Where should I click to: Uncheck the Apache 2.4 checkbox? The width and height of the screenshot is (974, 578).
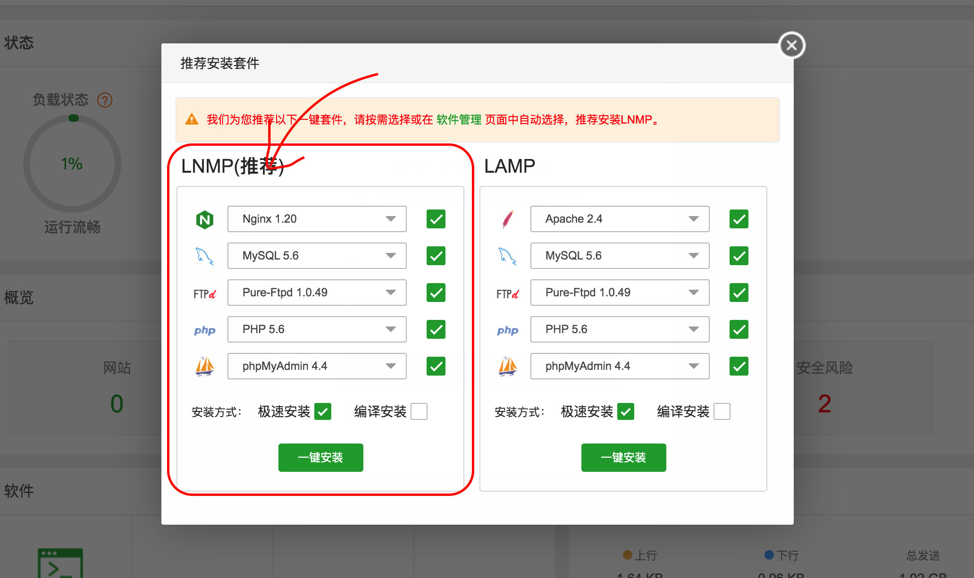[x=739, y=219]
